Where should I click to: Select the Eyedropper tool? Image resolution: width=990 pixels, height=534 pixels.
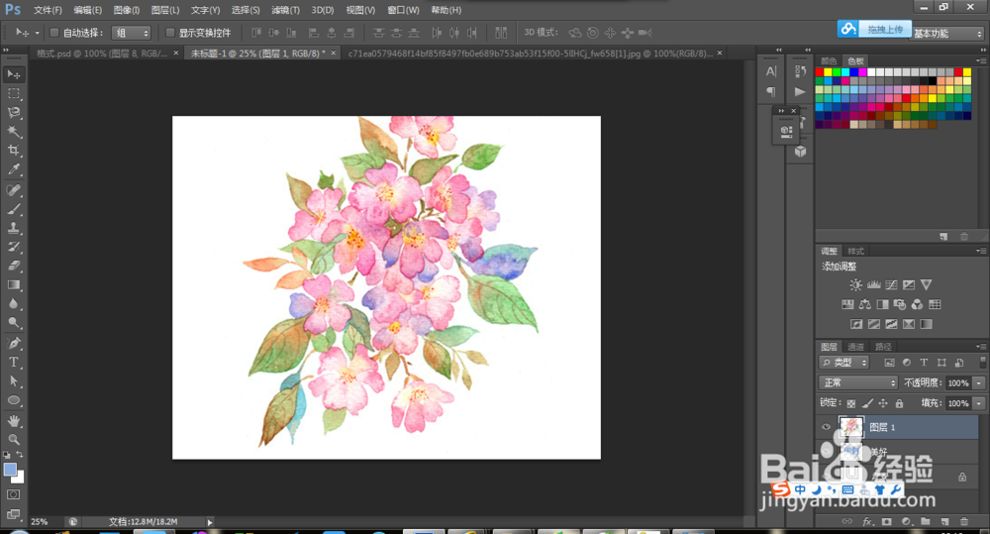[x=13, y=169]
